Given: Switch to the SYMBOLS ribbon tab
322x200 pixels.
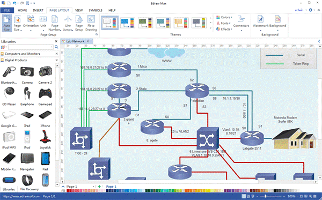Looking at the screenshot, I should pyautogui.click(x=96, y=10).
